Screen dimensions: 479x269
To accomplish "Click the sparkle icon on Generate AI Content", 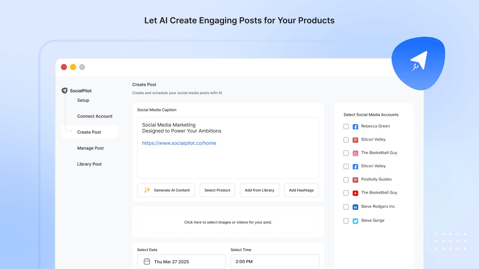I will point(147,190).
